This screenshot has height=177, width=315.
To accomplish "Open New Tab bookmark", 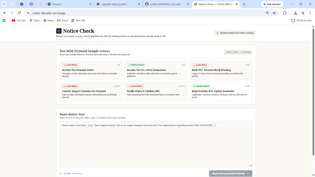I will (78, 20).
